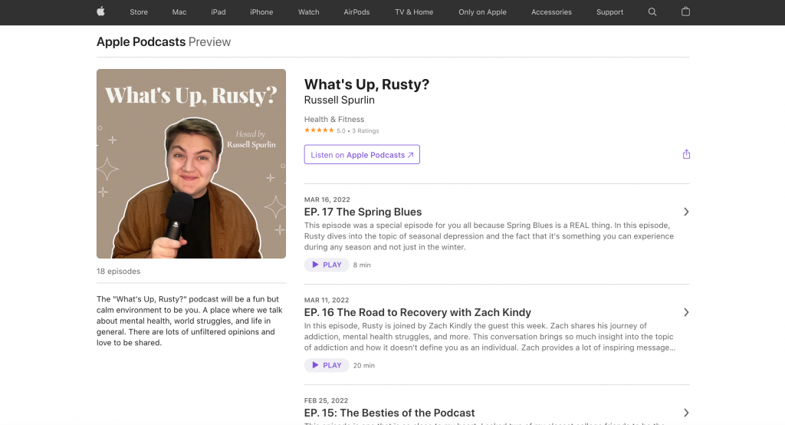785x425 pixels.
Task: Click the MAR 11, 2022 date
Action: pos(327,300)
